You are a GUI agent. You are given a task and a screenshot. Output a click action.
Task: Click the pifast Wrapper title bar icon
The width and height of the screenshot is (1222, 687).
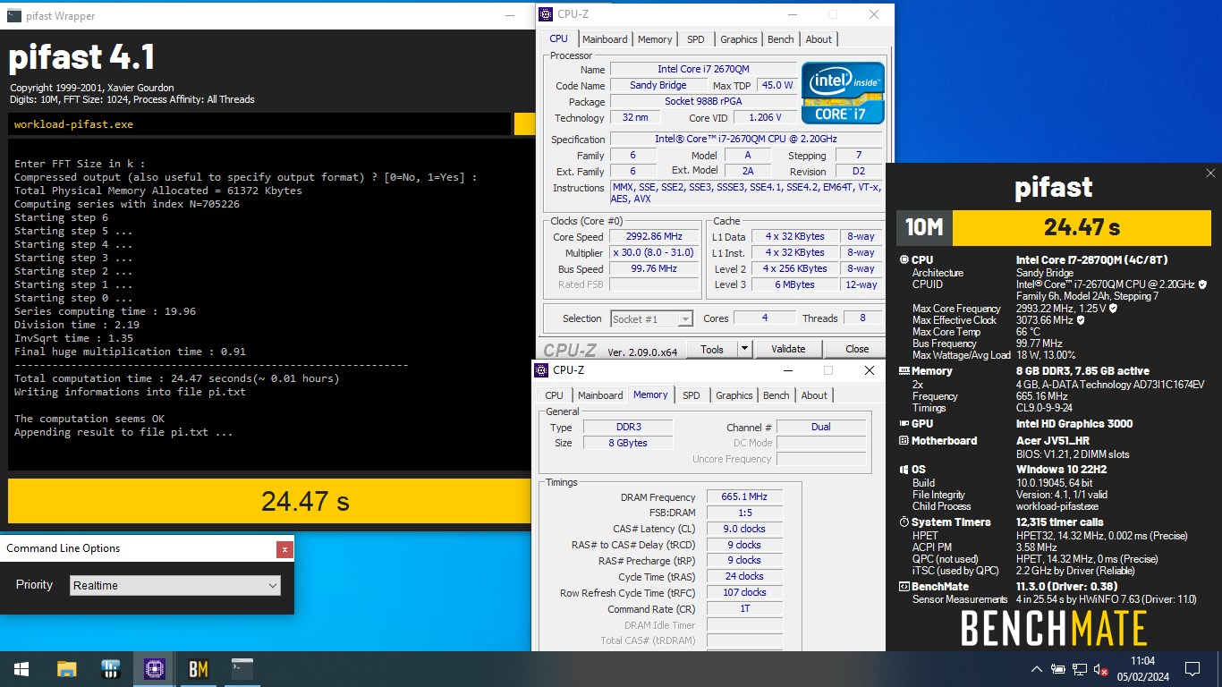[x=13, y=15]
